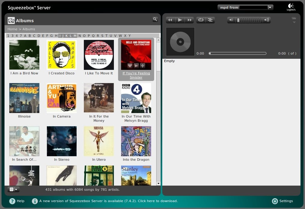
Task: Click the volume level bar
Action: (x=249, y=20)
